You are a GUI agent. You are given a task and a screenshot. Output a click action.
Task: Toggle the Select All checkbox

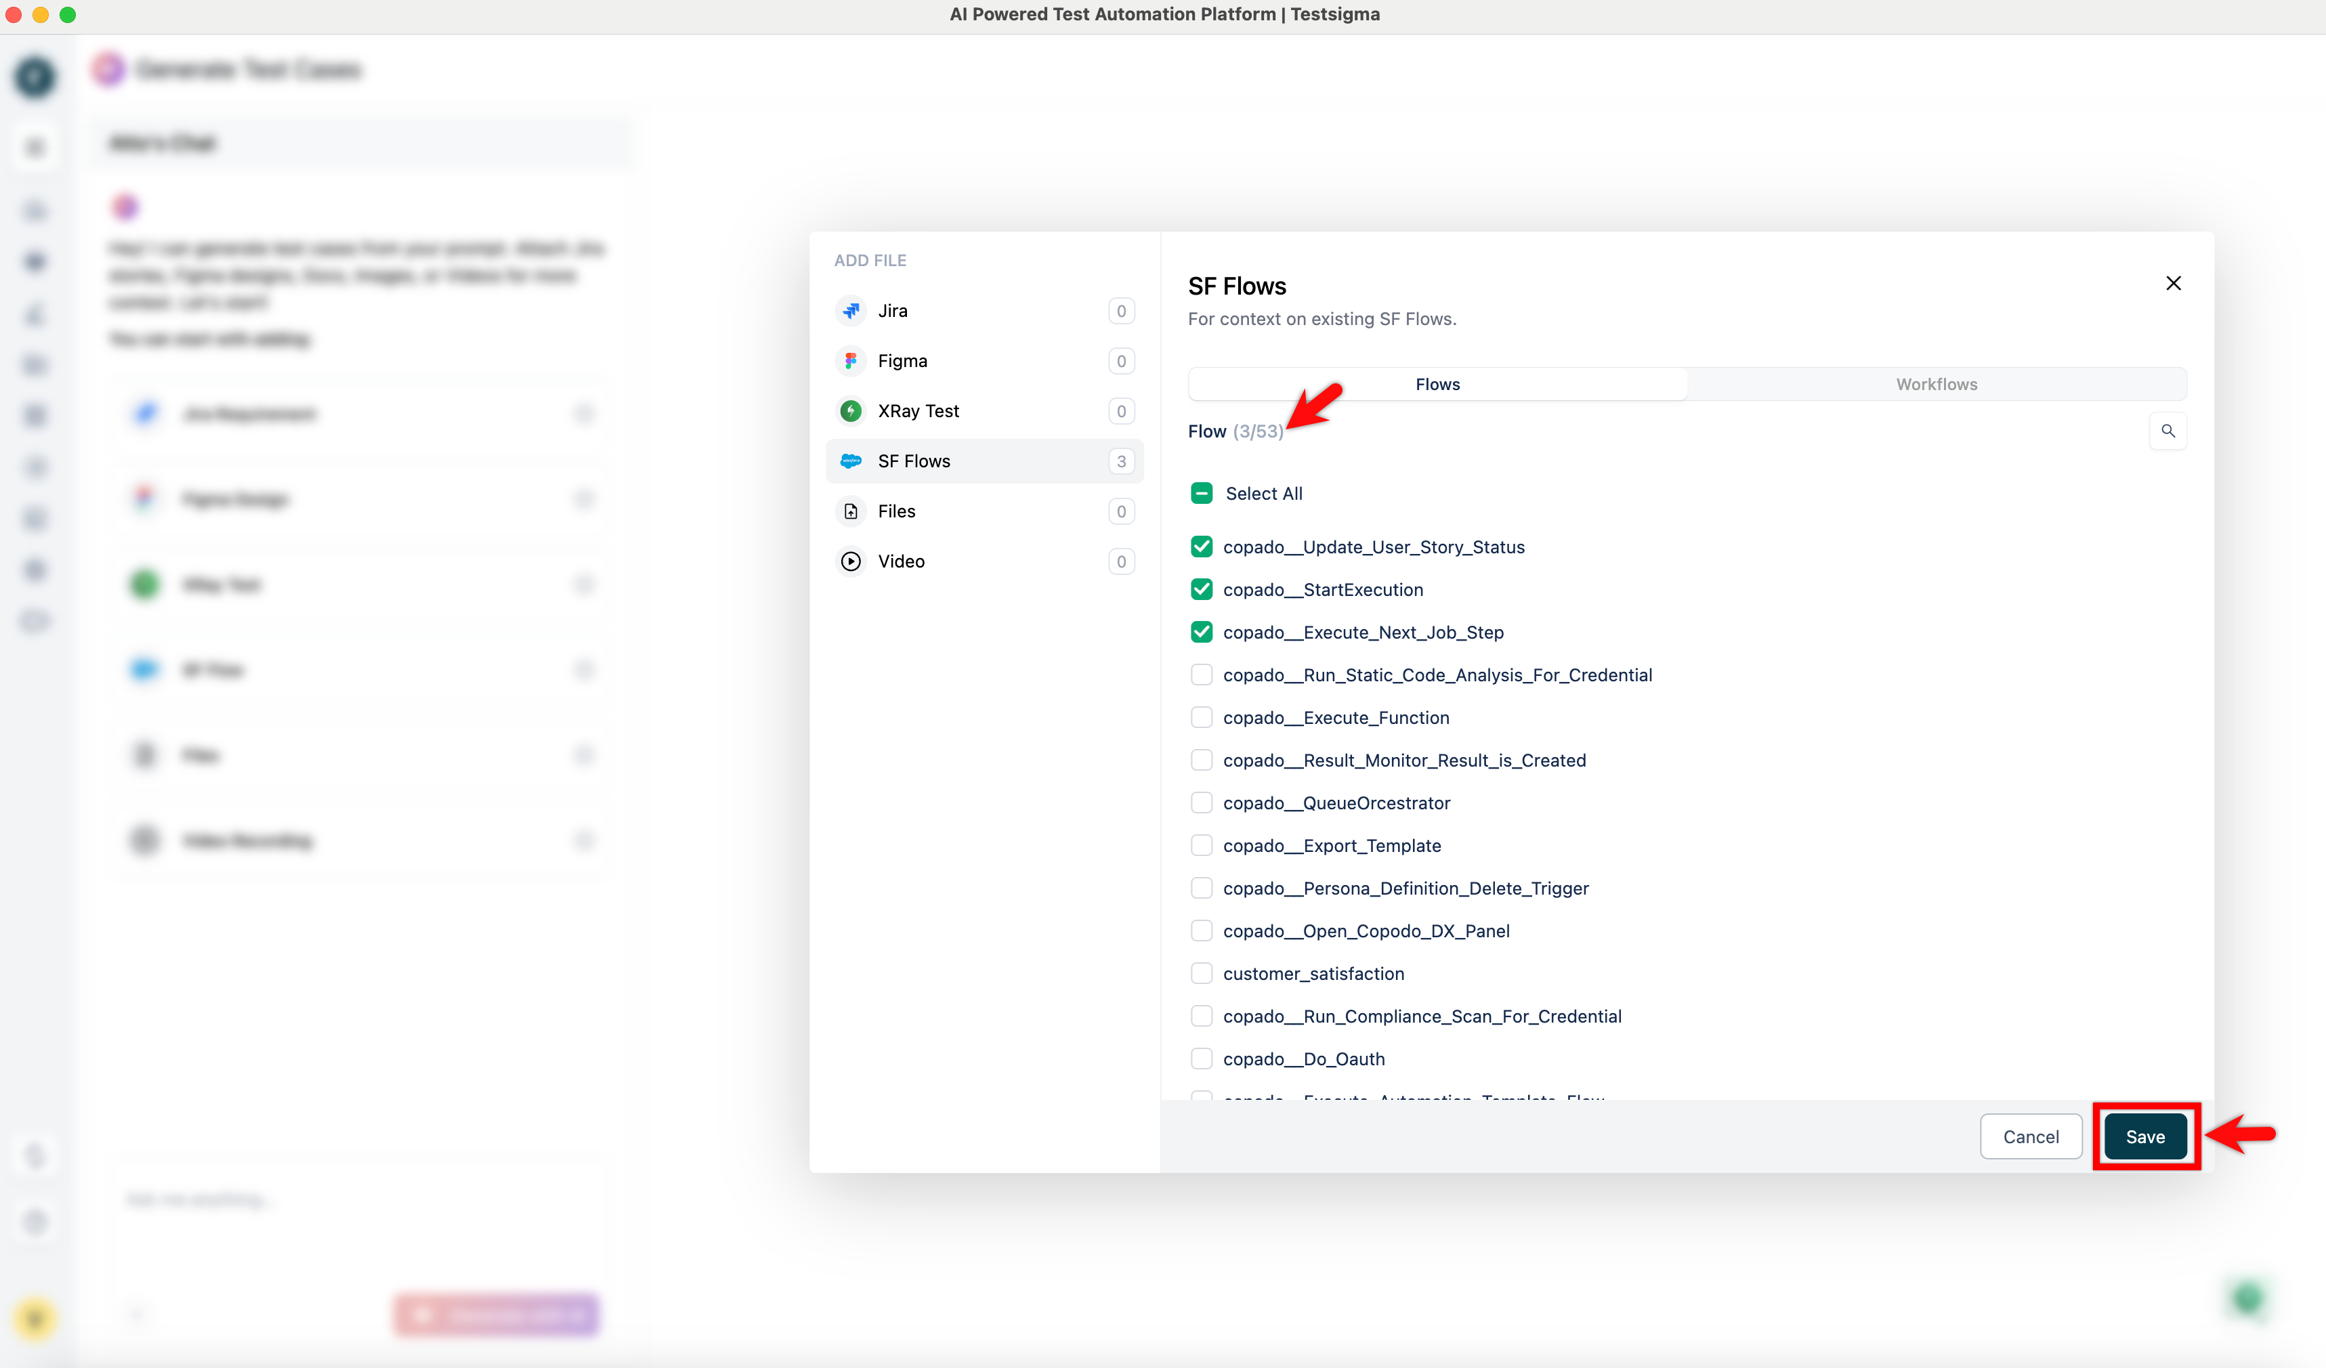(1201, 493)
